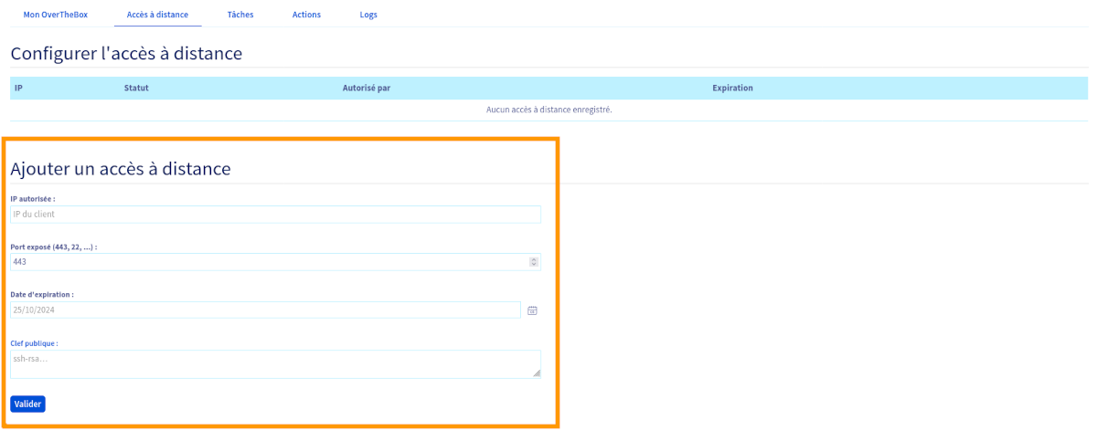Switch to the Tâches tab
1097x441 pixels.
[x=240, y=15]
